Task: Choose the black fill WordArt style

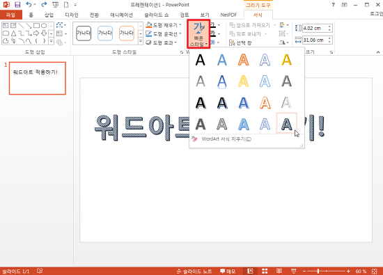Action: coord(201,60)
